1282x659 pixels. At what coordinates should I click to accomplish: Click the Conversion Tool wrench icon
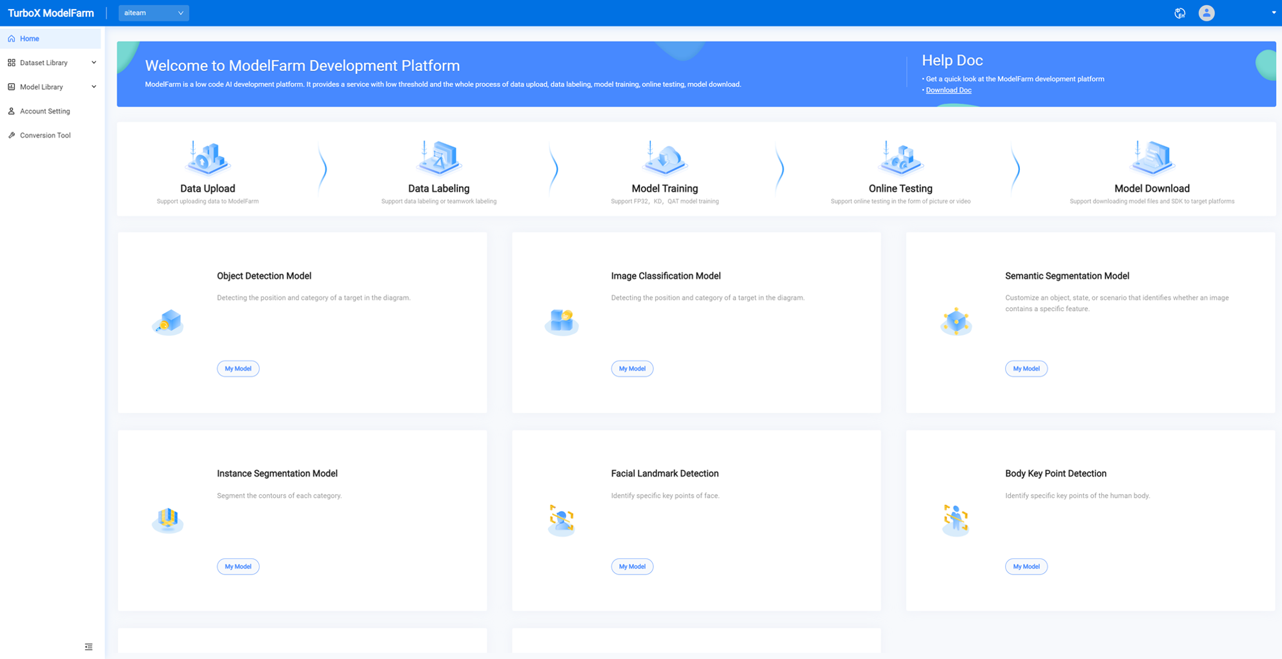tap(12, 135)
